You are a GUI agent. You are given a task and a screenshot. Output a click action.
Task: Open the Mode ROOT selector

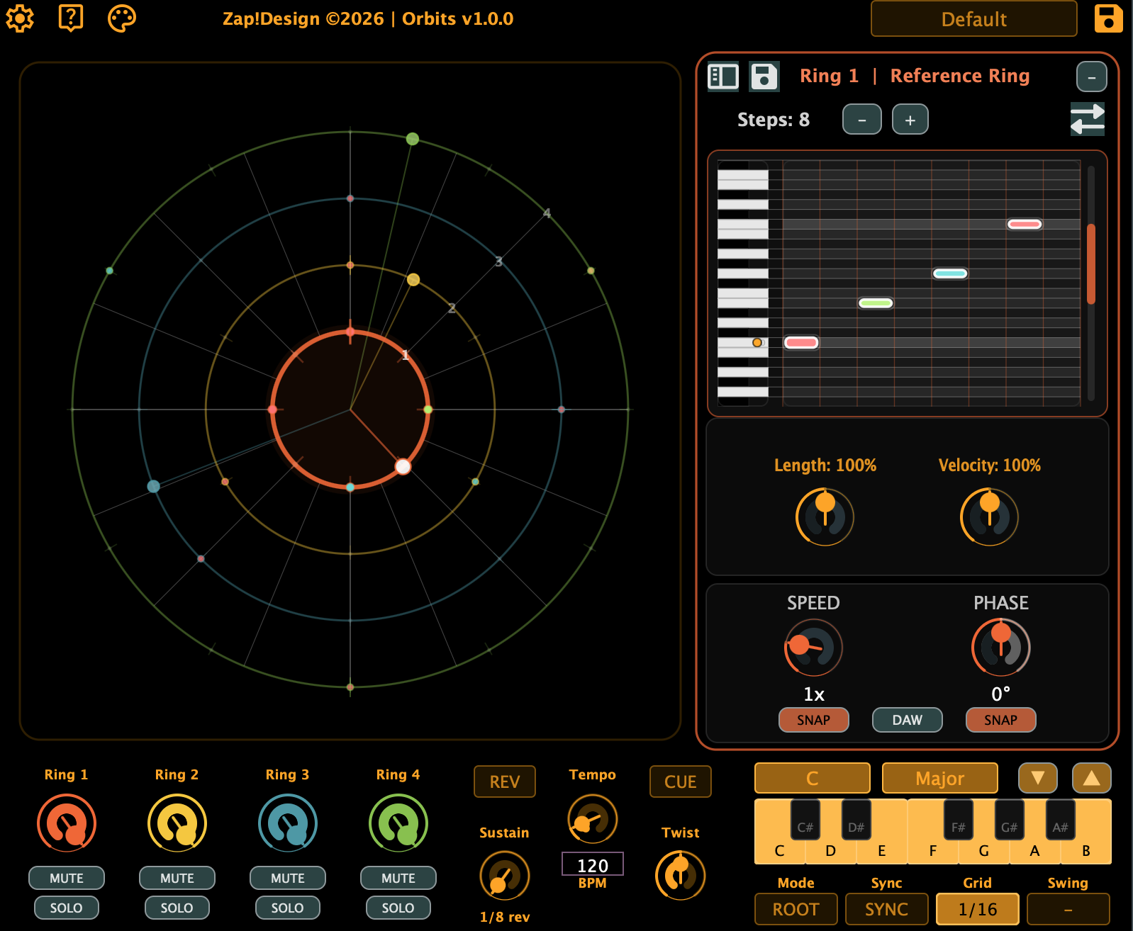tap(796, 909)
